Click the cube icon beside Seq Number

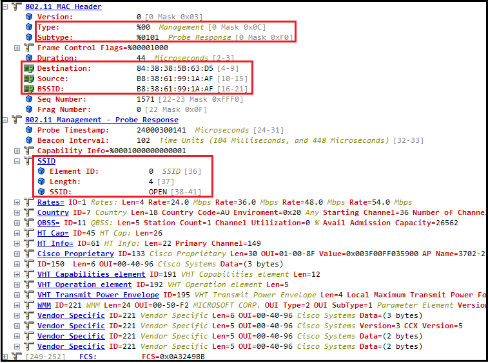click(x=28, y=99)
